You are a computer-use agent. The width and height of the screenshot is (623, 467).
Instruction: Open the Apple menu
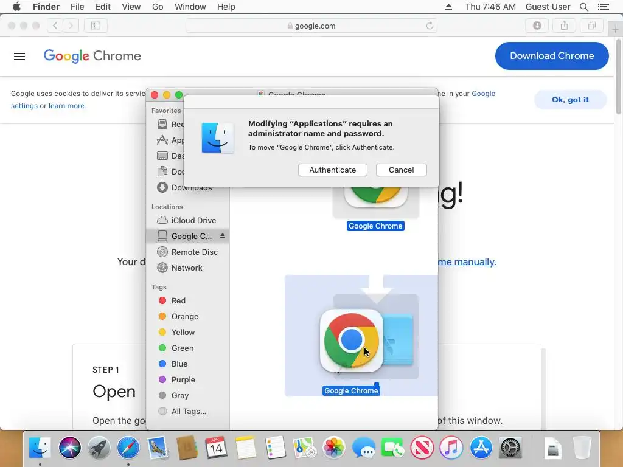click(x=16, y=7)
